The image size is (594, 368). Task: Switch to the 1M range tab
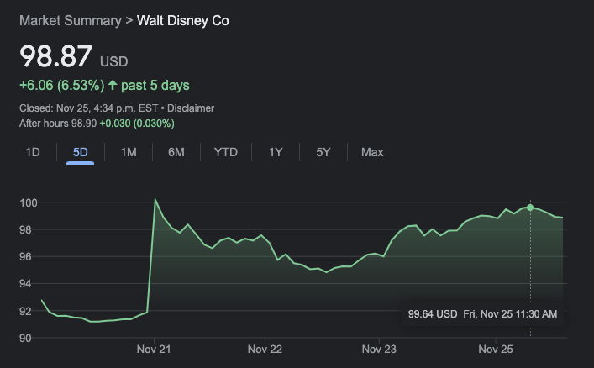click(x=128, y=152)
